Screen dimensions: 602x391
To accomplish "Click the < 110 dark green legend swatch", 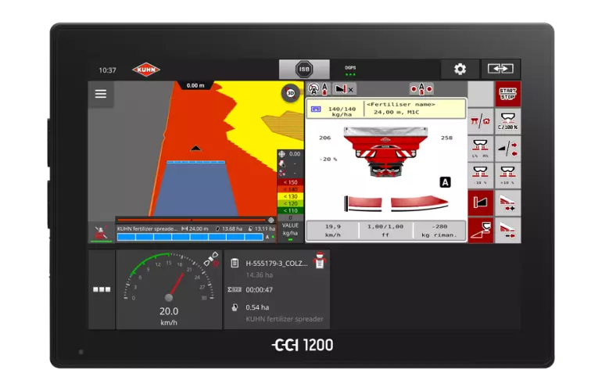I will click(x=290, y=210).
